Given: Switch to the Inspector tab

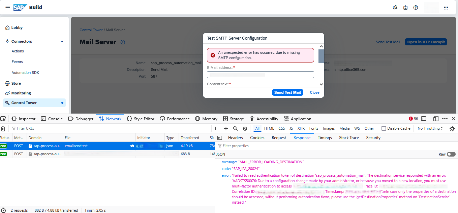Looking at the screenshot, I should [24, 119].
